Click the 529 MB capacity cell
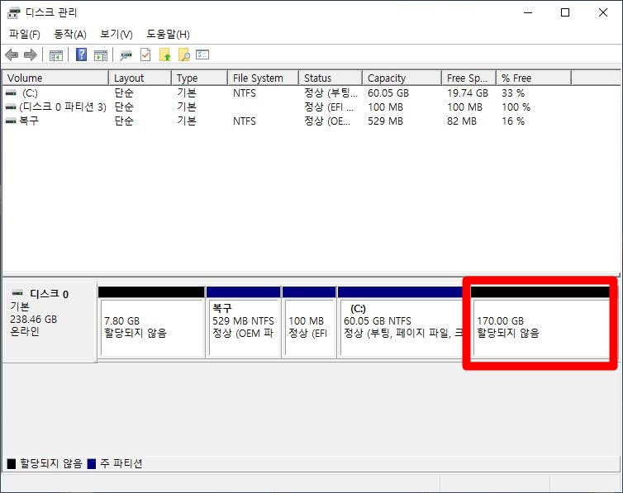623x493 pixels. pos(385,121)
